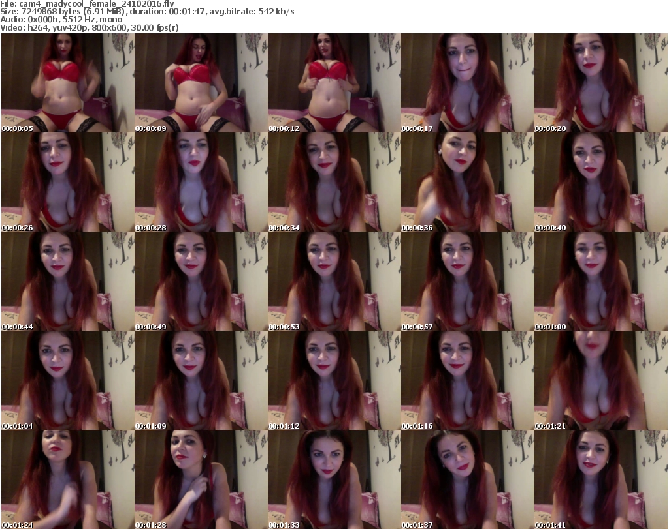
Task: Click the Video codec info line
Action: [89, 27]
